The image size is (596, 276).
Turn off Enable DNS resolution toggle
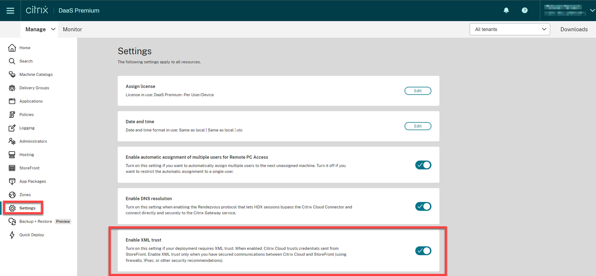coord(423,206)
